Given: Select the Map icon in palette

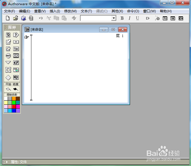Looking at the screenshot, I should click(x=16, y=49).
